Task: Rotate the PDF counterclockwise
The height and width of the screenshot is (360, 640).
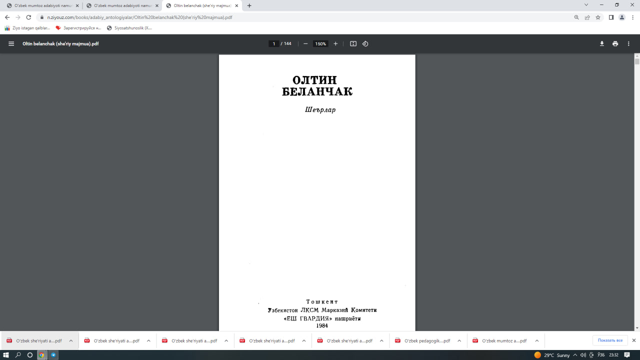Action: (365, 43)
